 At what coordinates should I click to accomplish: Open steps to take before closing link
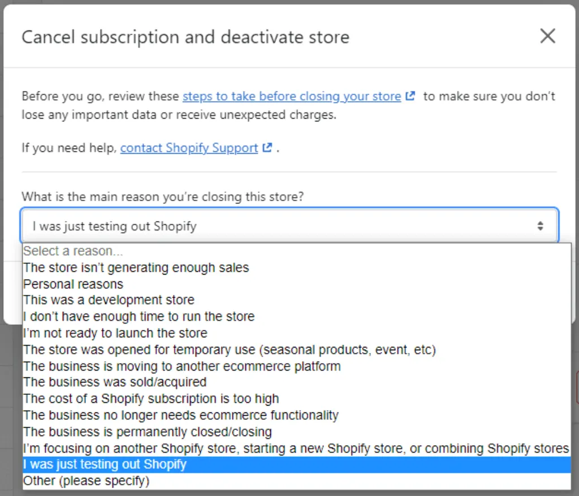(x=292, y=97)
